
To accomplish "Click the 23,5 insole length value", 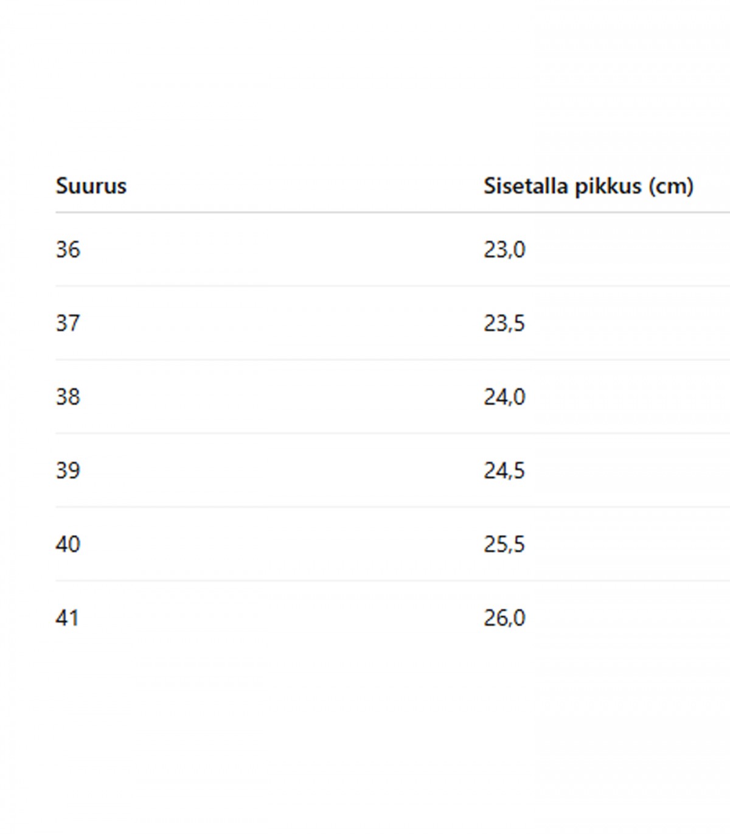I will [x=504, y=323].
